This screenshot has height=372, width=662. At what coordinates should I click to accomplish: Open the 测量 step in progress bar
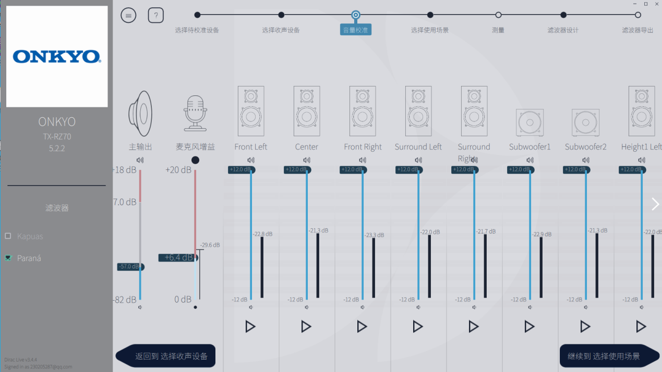pyautogui.click(x=498, y=15)
